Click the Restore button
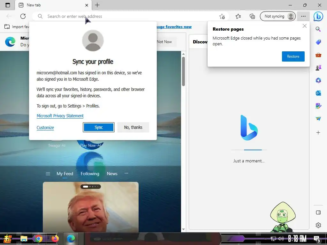This screenshot has height=245, width=327. coord(293,56)
